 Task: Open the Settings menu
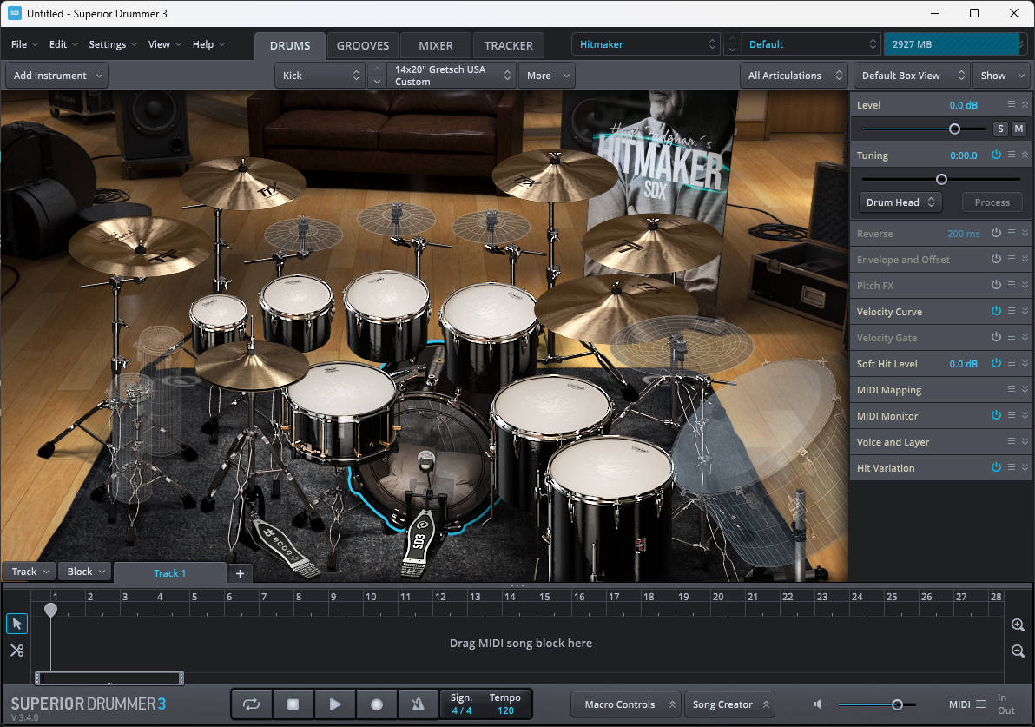click(x=112, y=44)
